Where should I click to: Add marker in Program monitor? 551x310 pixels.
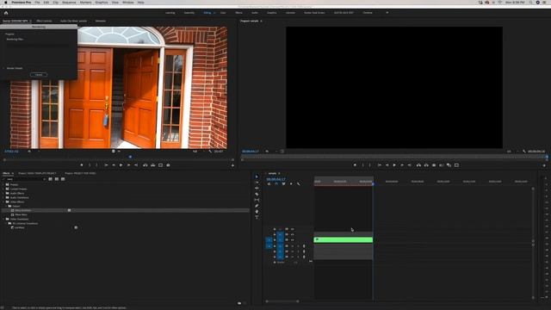click(355, 165)
